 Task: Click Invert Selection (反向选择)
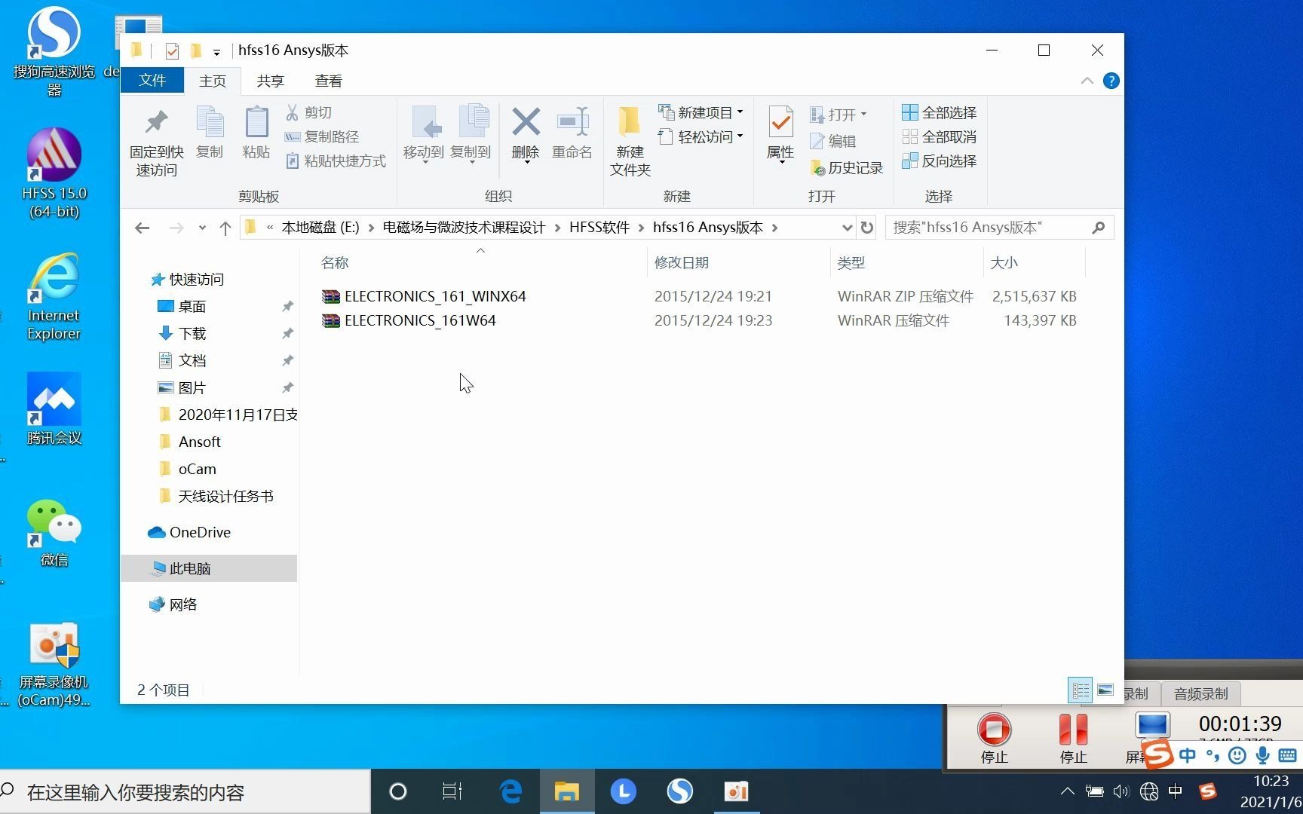[x=940, y=161]
